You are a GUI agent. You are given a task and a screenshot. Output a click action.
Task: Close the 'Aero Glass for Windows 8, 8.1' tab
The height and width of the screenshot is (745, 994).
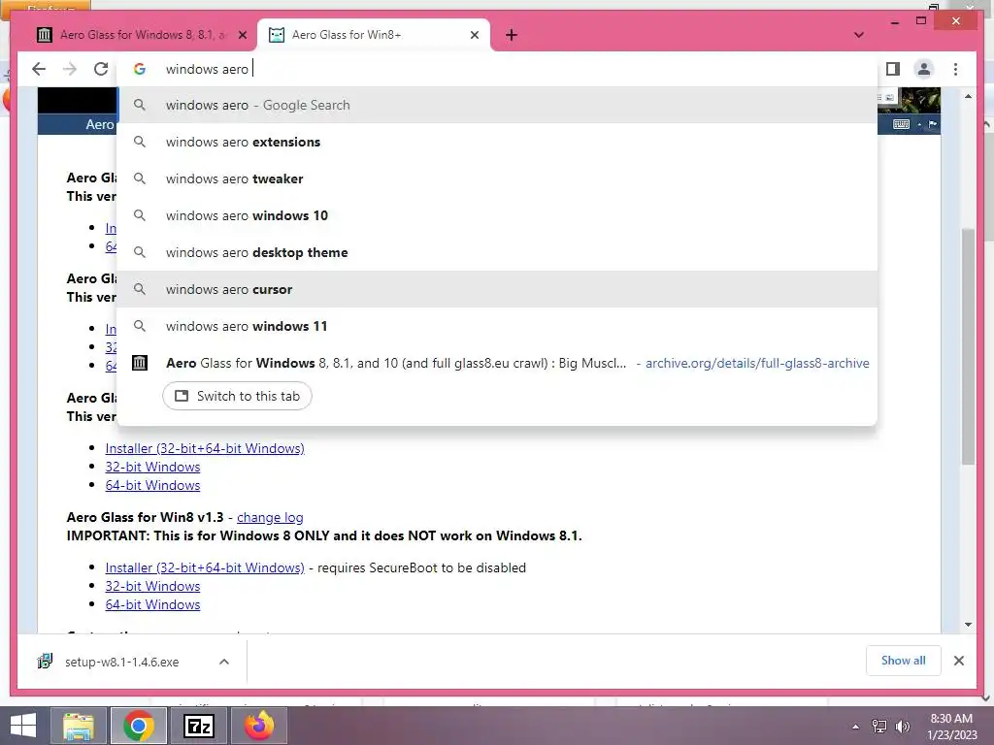point(242,35)
